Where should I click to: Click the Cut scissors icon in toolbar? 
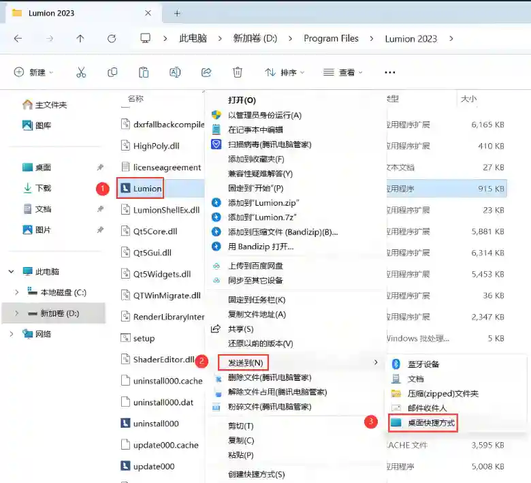81,72
